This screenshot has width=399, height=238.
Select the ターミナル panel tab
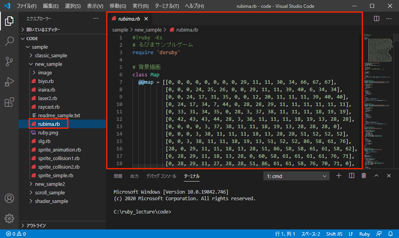coord(192,176)
